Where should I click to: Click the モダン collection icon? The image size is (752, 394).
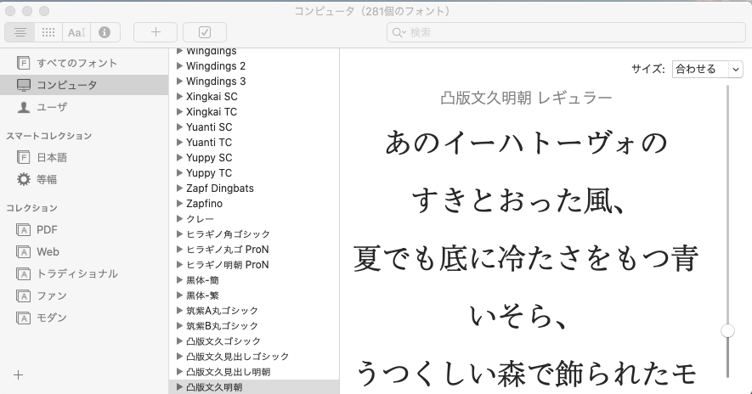[x=23, y=318]
